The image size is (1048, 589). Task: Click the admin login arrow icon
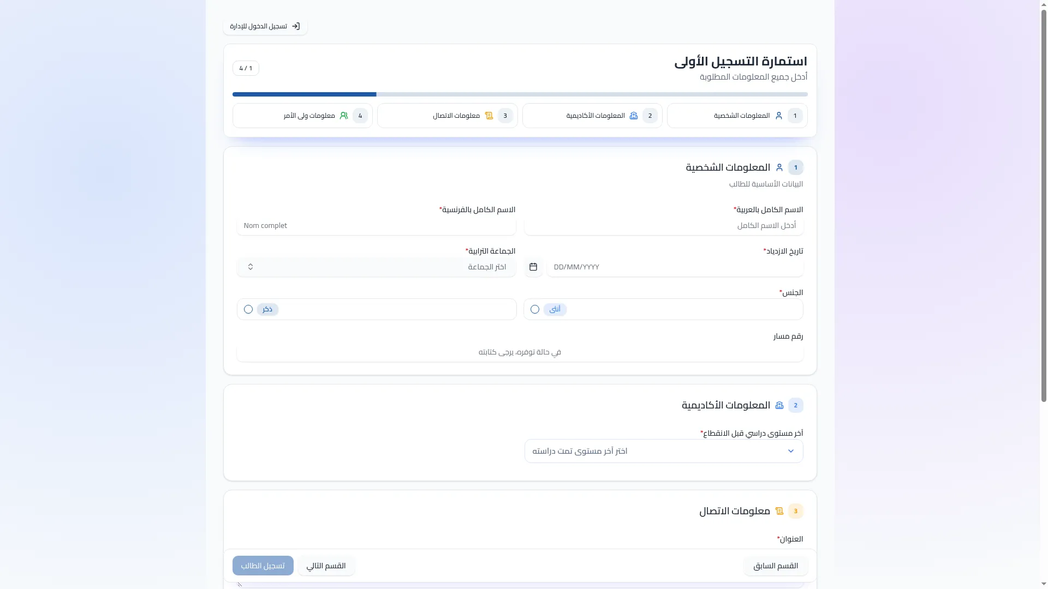coord(296,26)
